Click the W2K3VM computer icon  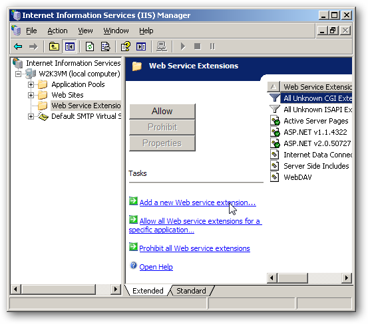tap(31, 74)
